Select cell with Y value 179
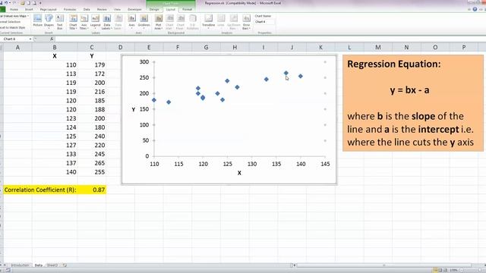The image size is (486, 273). pyautogui.click(x=92, y=65)
